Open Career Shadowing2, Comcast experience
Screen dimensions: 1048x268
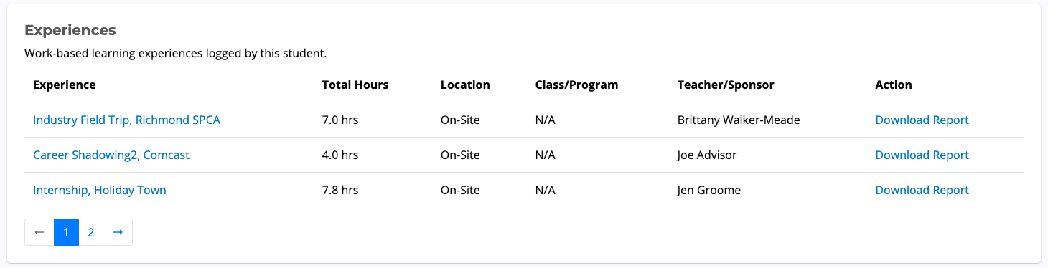click(x=111, y=155)
